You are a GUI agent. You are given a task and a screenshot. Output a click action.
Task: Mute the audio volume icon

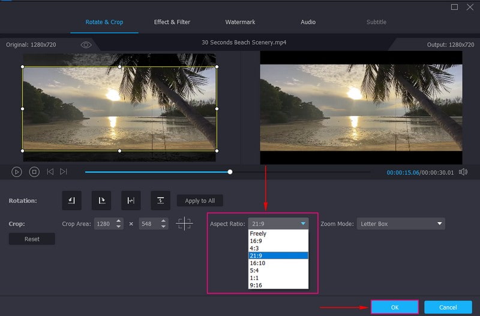(463, 172)
